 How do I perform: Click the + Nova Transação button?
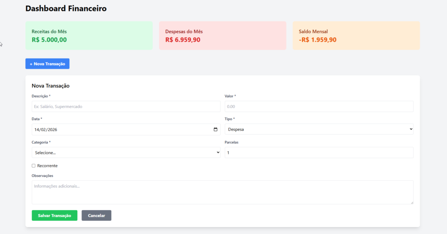pos(47,64)
